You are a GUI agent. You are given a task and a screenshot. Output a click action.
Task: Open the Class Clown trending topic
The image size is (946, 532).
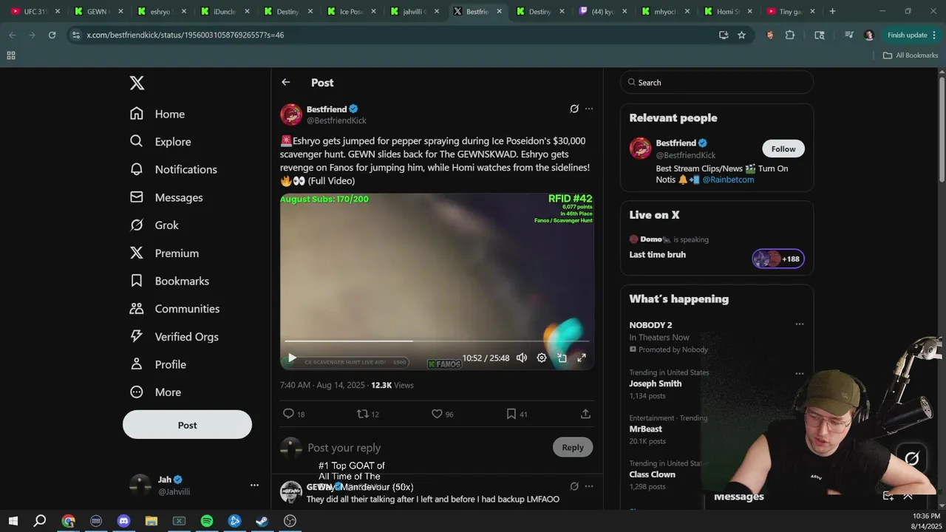652,474
